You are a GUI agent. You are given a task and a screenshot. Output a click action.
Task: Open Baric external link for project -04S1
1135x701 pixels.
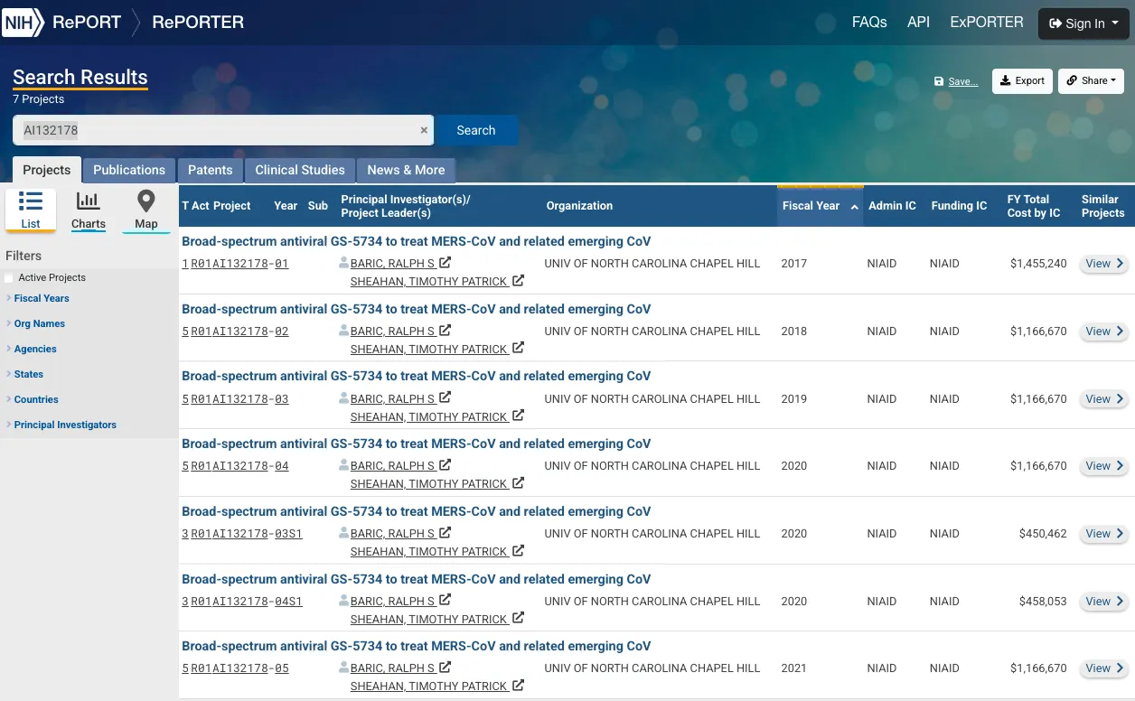tap(446, 601)
